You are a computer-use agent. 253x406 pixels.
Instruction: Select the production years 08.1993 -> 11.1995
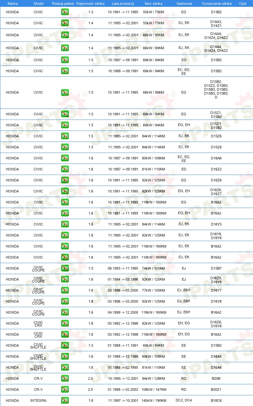123,268
